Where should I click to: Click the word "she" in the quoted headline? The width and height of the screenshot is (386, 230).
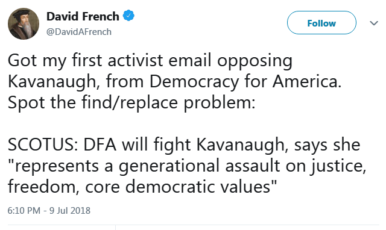[x=347, y=145]
